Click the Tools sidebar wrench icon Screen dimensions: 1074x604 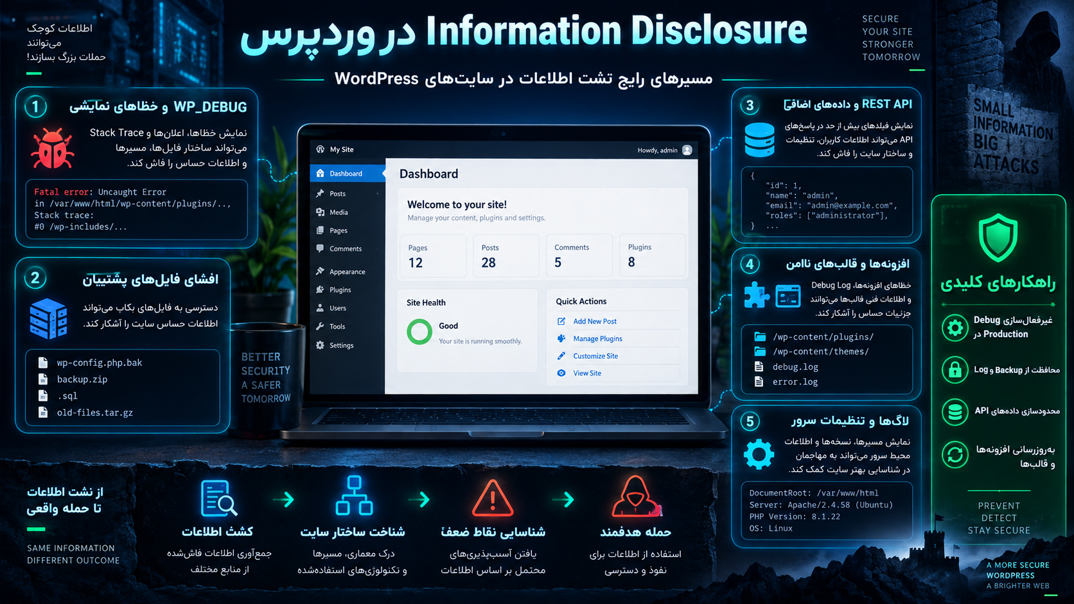[x=320, y=326]
